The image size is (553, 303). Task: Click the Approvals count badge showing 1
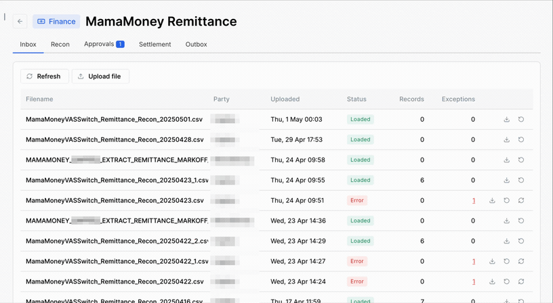120,44
